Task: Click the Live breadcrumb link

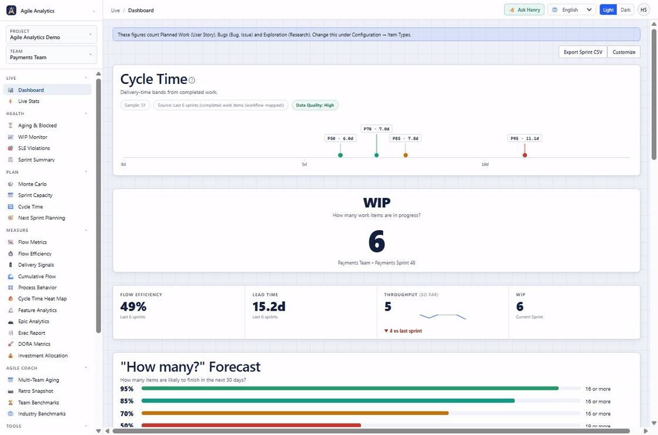Action: 115,11
